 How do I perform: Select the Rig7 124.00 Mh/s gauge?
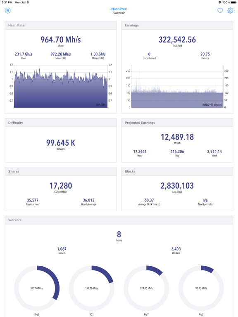click(146, 288)
